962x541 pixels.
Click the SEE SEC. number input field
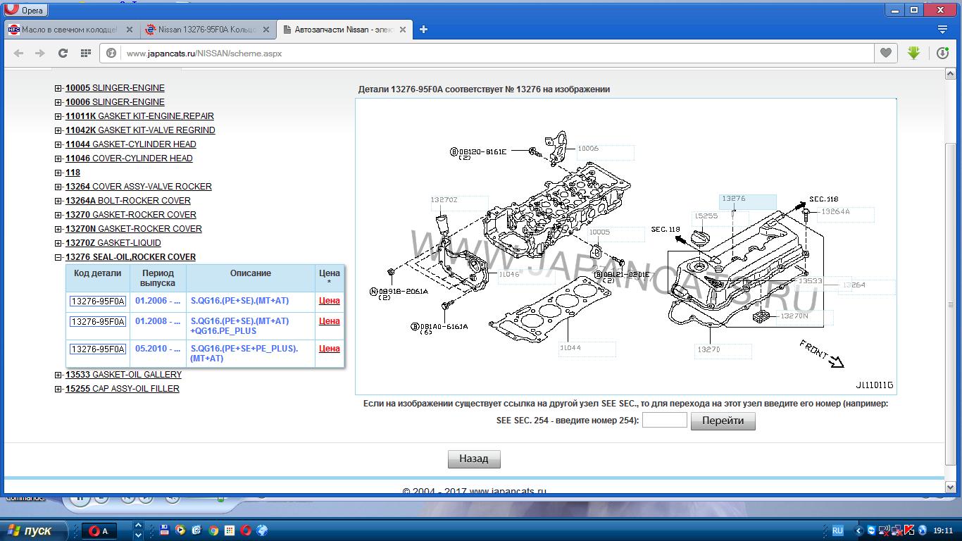(x=665, y=421)
